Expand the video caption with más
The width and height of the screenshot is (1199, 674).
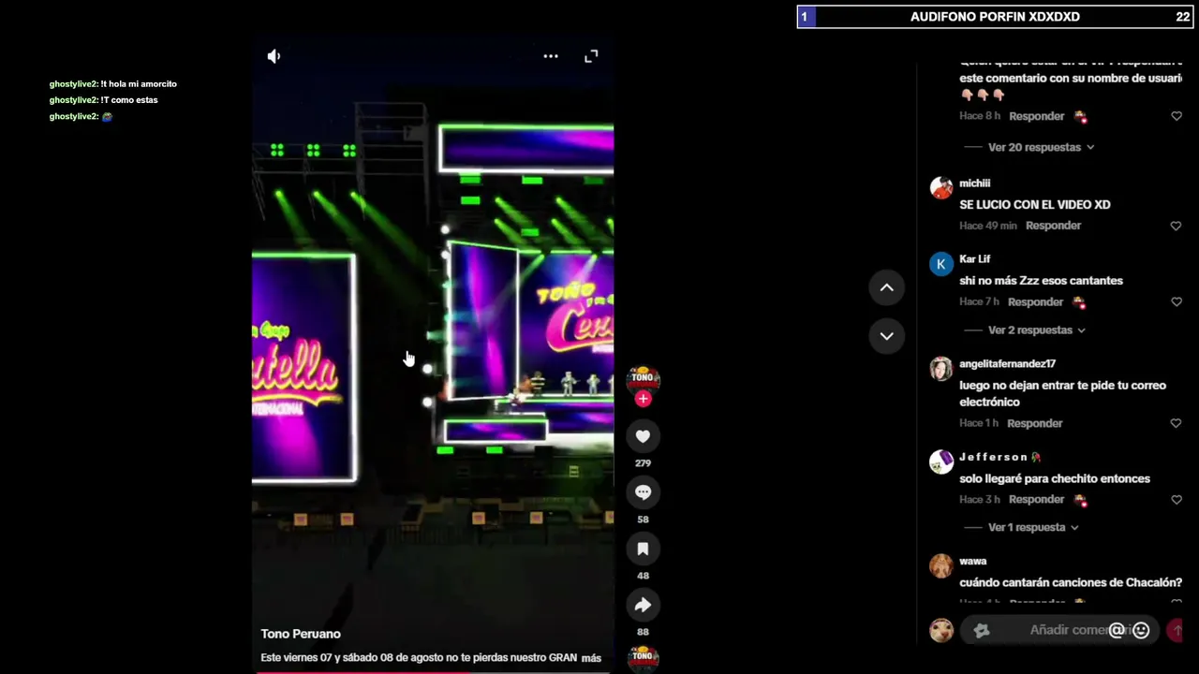pos(591,658)
